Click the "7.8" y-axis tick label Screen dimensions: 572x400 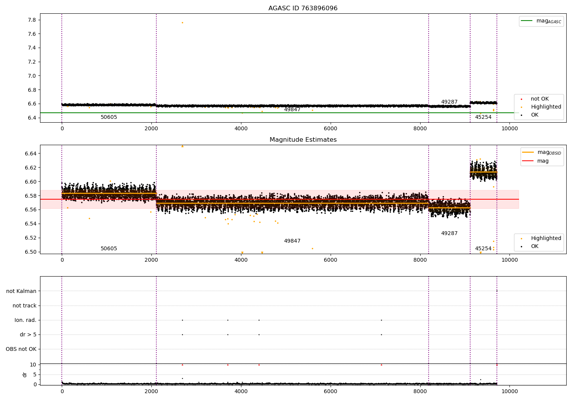click(32, 20)
